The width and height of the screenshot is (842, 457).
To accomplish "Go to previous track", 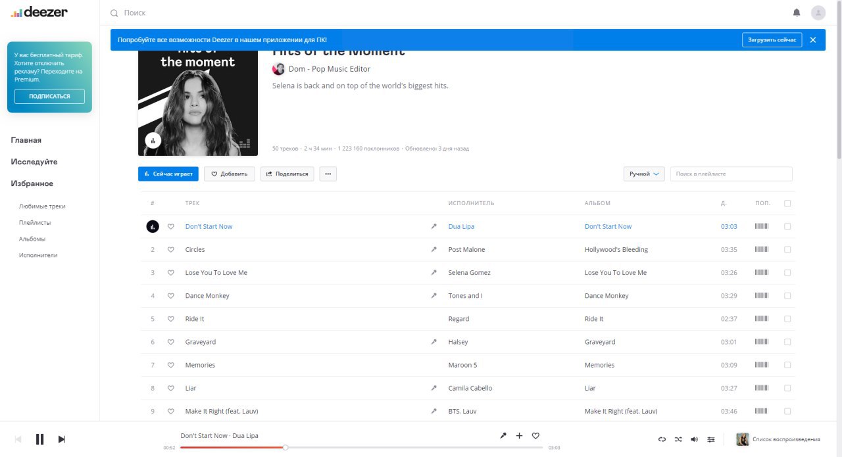I will coord(18,439).
